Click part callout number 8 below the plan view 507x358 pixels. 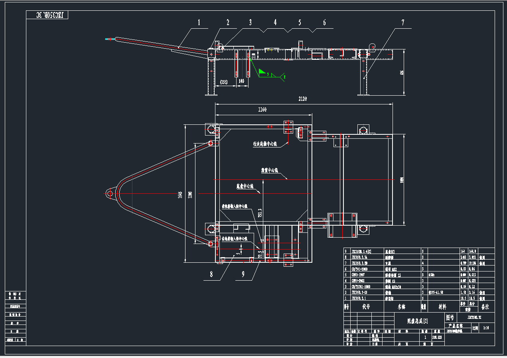[x=211, y=274]
